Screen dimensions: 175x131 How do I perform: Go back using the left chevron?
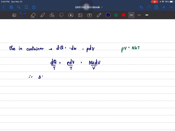[4, 7]
